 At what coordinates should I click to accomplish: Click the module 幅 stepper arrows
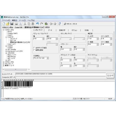pyautogui.click(x=43, y=39)
